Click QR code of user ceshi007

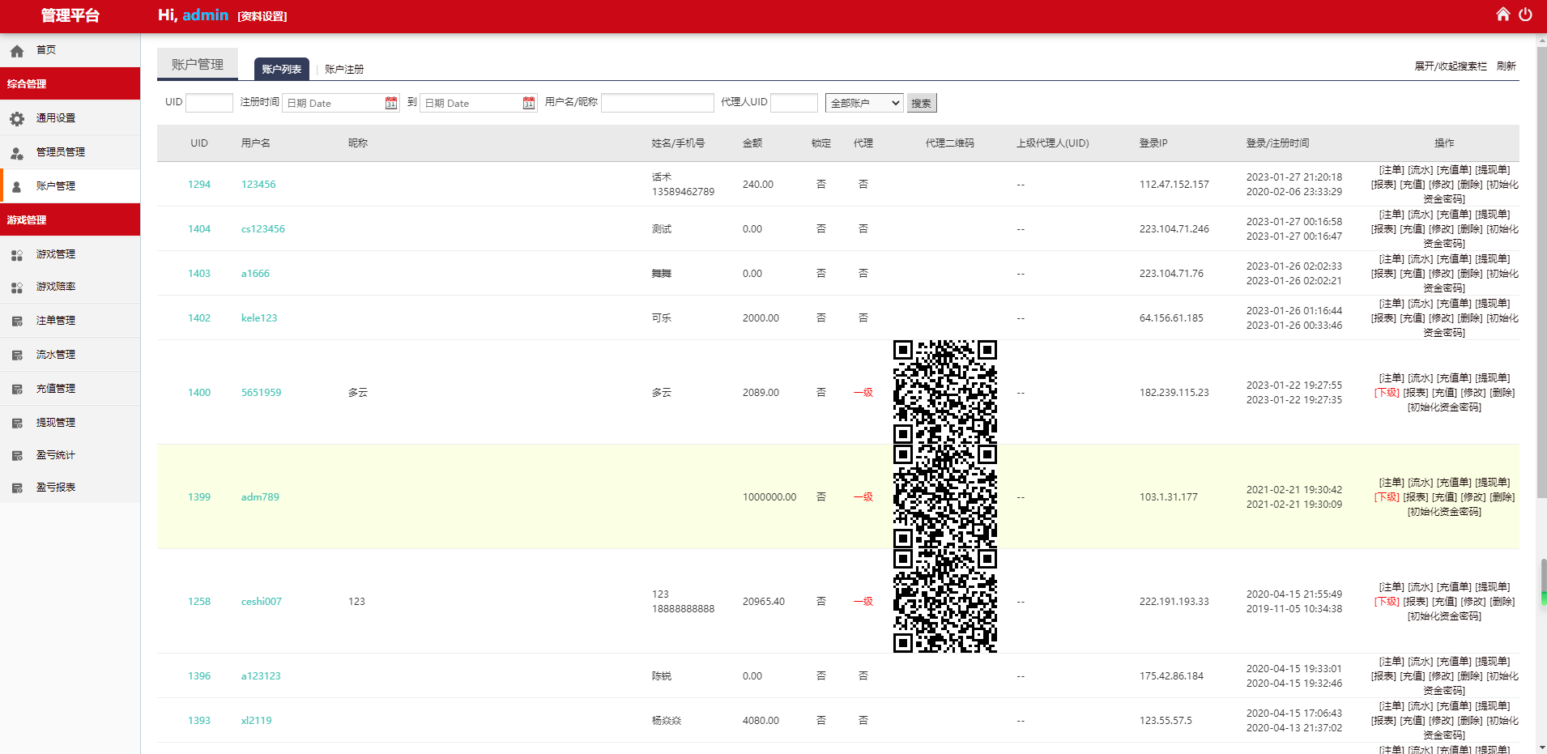[x=945, y=601]
